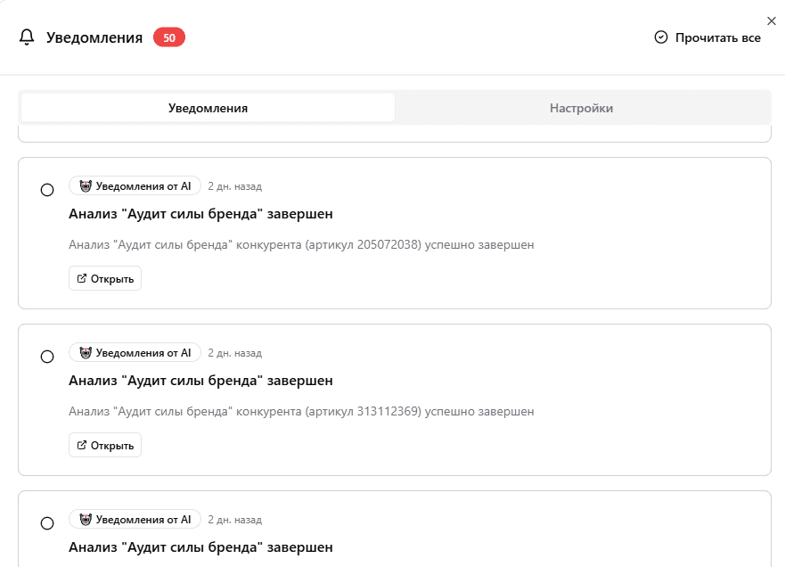Click the AI mascot icon in the second notification badge

[85, 352]
